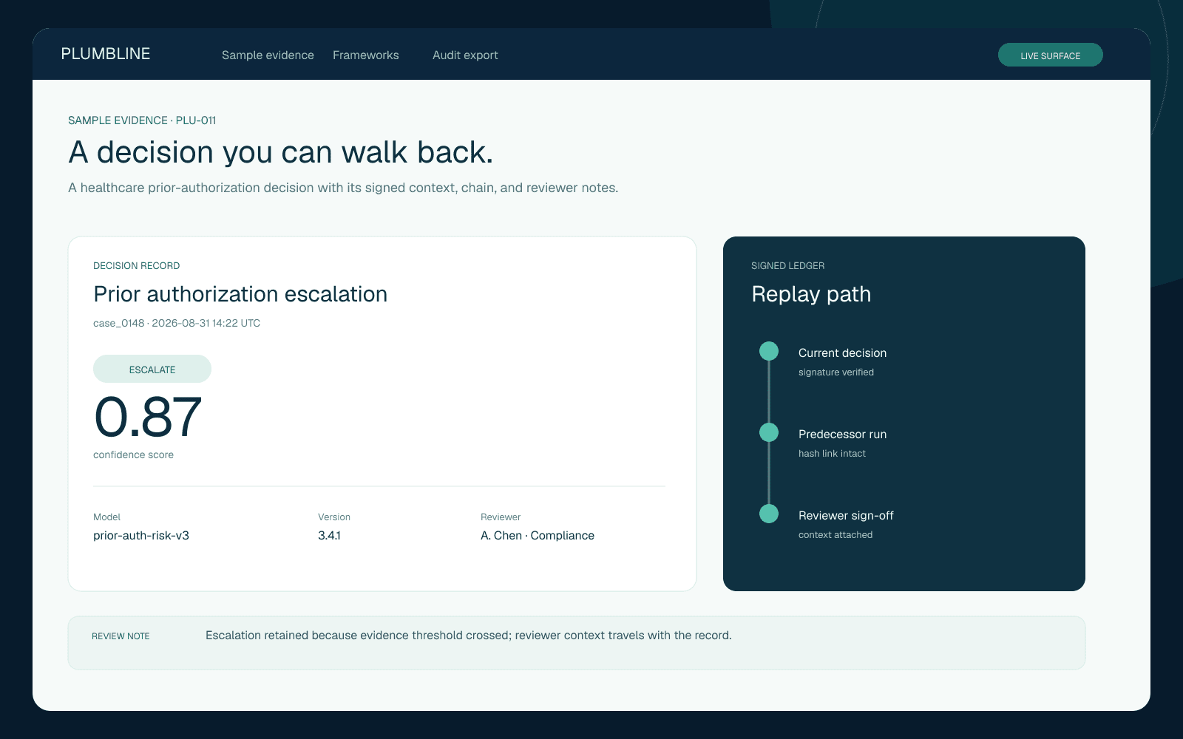Click the 'Current decision' step label
Screen dimensions: 1183x739
click(x=842, y=353)
